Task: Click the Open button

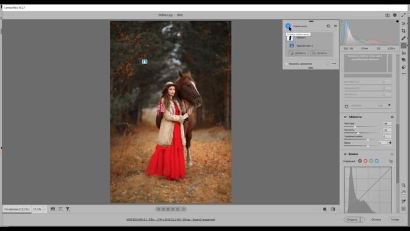Action: [x=352, y=219]
